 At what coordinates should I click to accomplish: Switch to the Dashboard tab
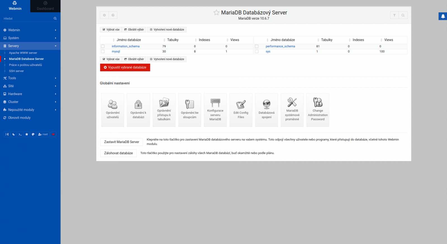coord(45,6)
